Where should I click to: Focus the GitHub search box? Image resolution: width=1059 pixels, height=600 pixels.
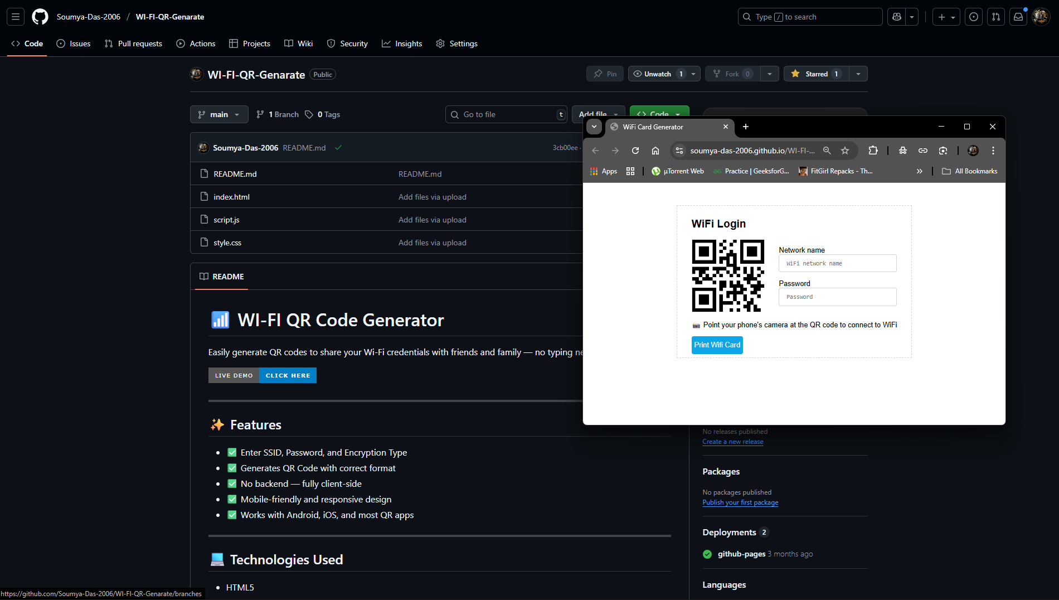(x=810, y=17)
